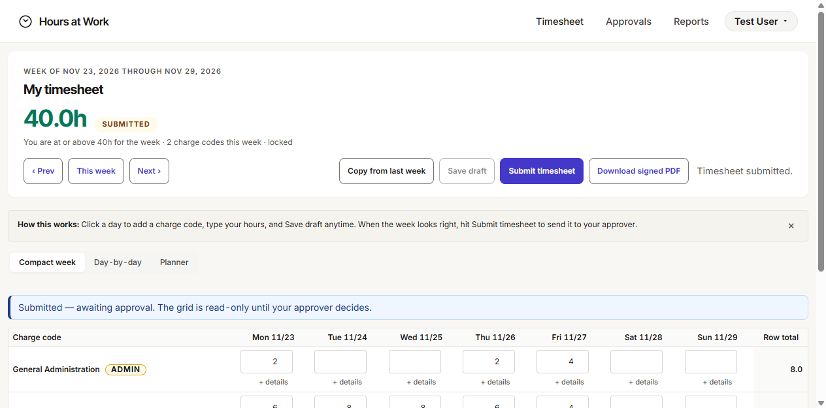Screen dimensions: 826x408
Task: Click the Timesheet submitted. status message
Action: (x=744, y=171)
